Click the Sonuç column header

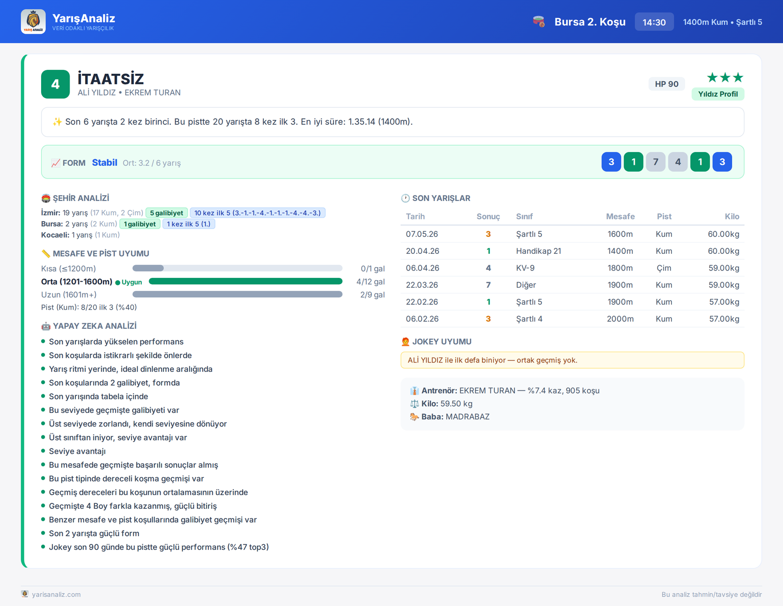(488, 216)
